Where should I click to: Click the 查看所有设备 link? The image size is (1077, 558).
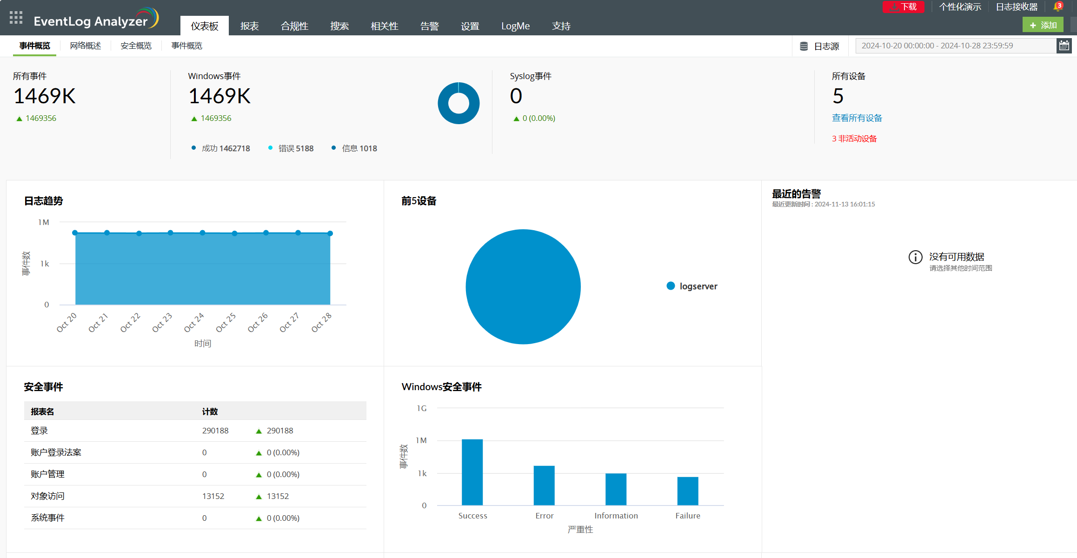(x=857, y=118)
